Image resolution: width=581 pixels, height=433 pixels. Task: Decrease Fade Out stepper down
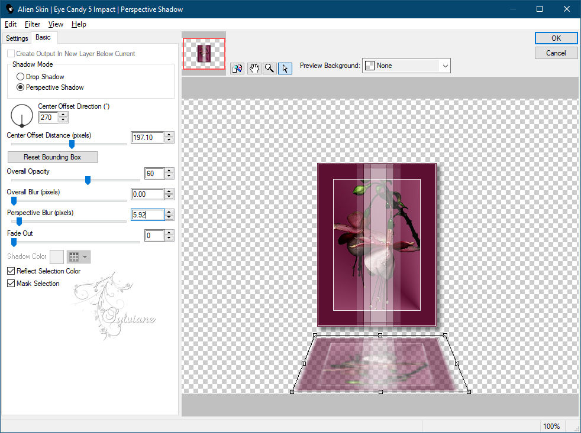pos(169,238)
